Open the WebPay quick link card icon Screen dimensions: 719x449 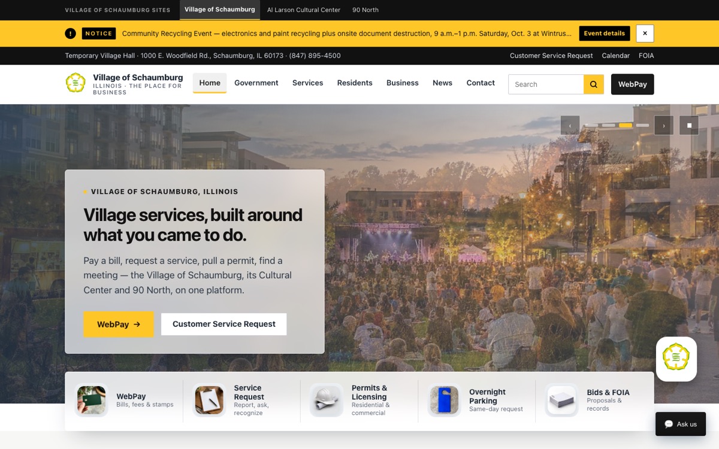point(92,401)
